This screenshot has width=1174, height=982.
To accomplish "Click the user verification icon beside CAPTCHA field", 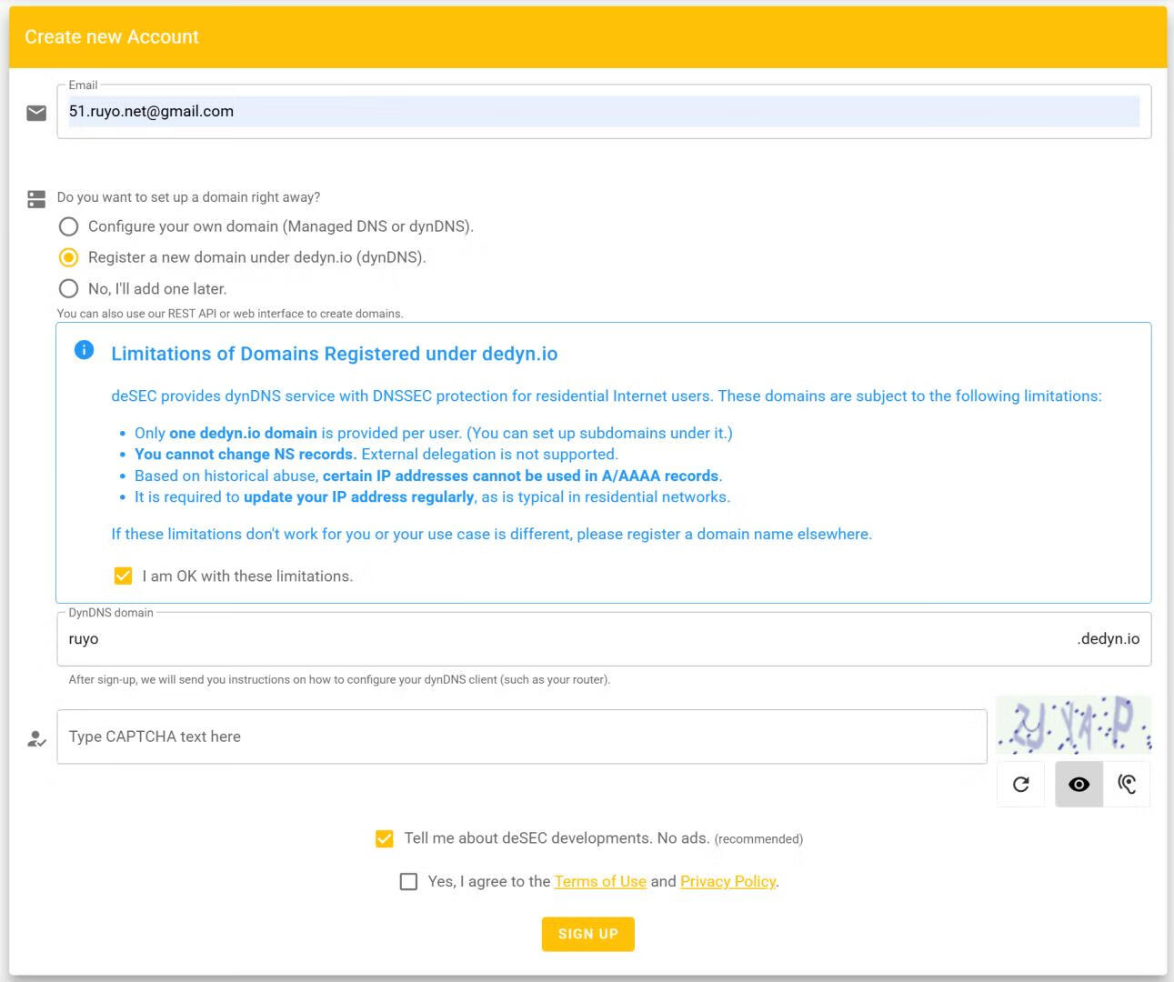I will (36, 738).
